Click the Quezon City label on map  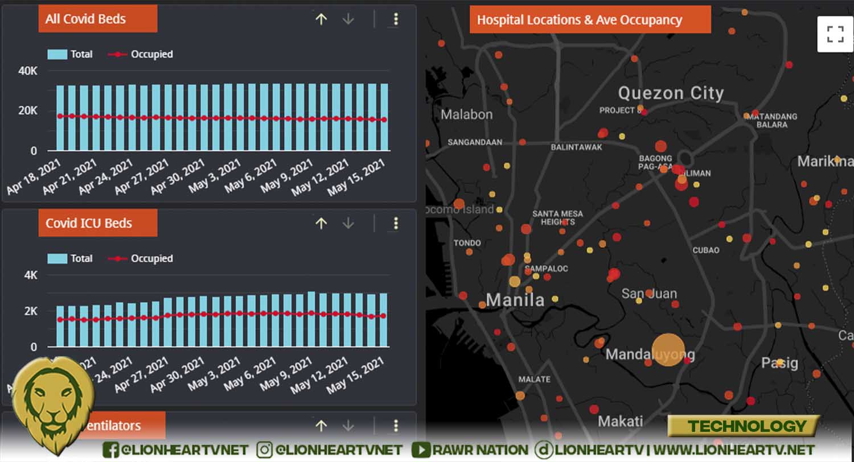pyautogui.click(x=671, y=93)
